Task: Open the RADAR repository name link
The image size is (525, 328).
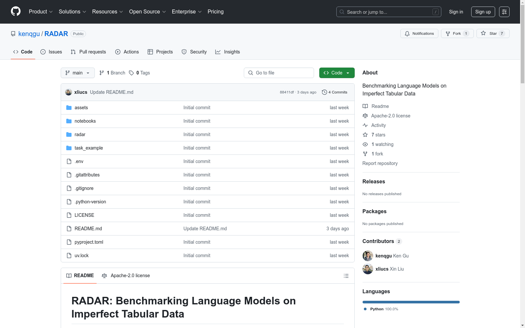Action: (x=56, y=34)
